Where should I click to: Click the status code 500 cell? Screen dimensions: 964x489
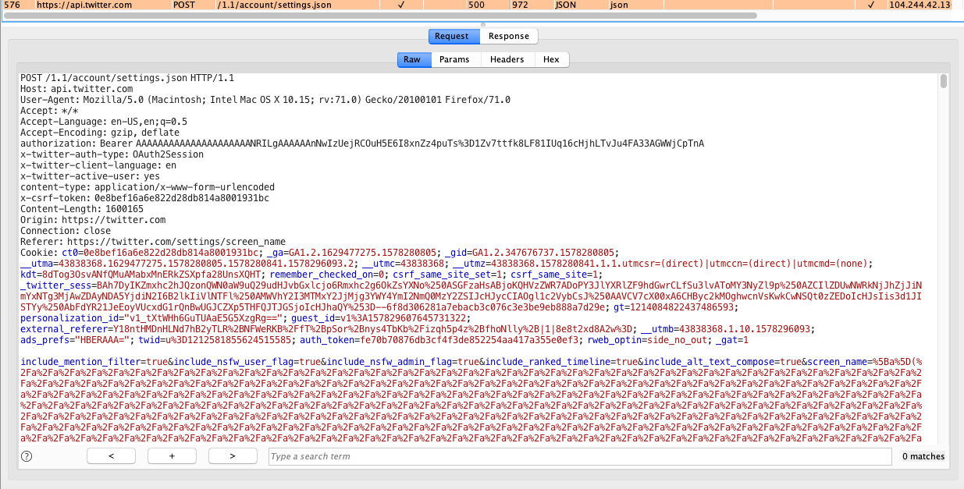point(476,5)
